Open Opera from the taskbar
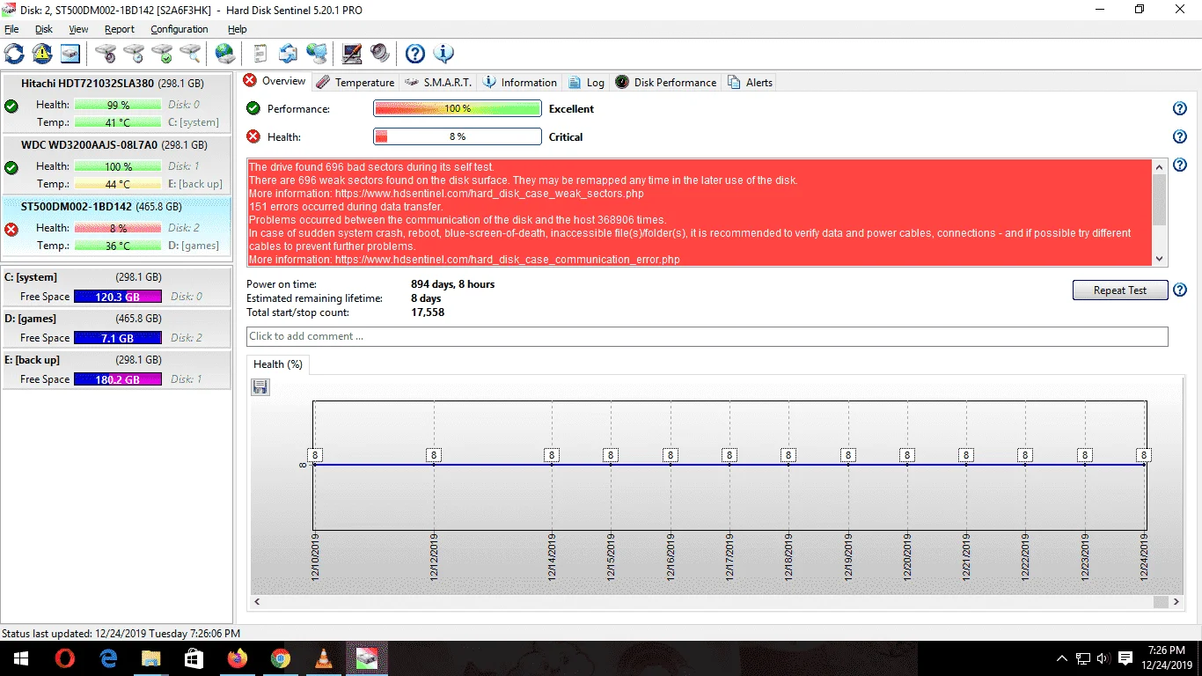The image size is (1202, 676). coord(65,658)
